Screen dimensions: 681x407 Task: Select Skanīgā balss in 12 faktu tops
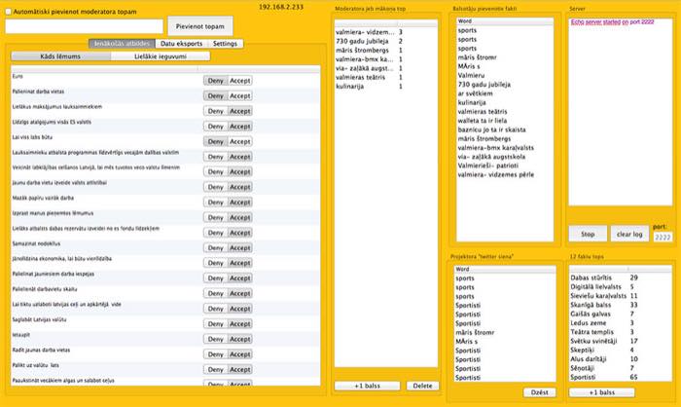[x=621, y=305]
